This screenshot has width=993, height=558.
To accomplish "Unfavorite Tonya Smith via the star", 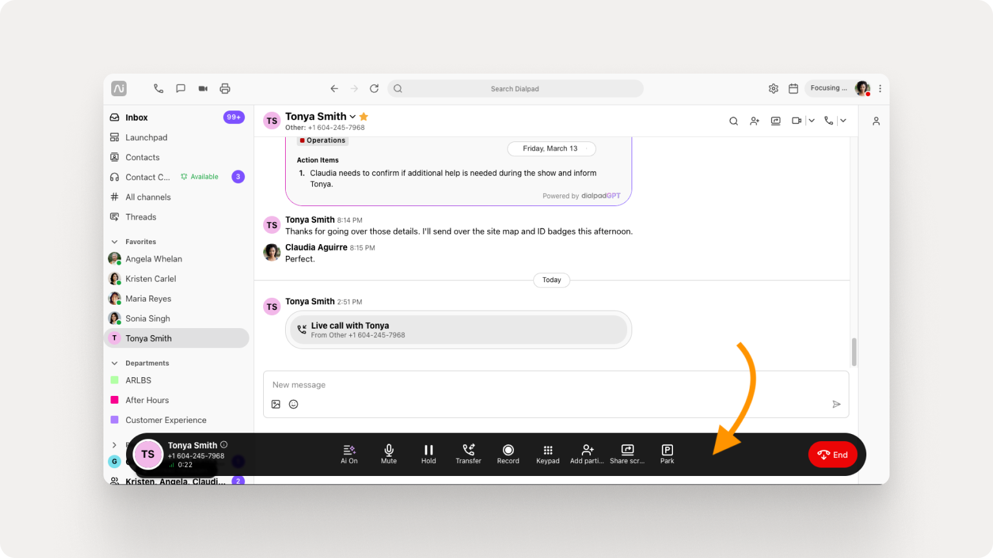I will click(x=363, y=116).
